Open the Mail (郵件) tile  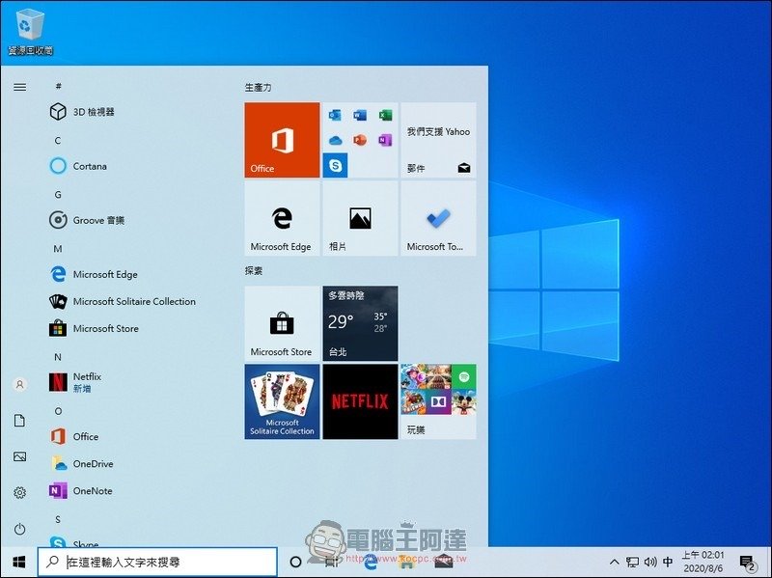(438, 140)
